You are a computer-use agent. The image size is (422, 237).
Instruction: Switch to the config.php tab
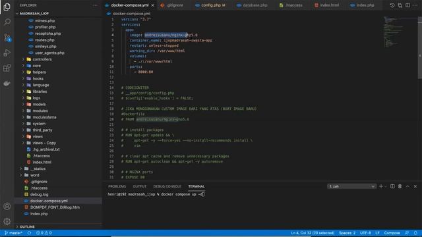[x=211, y=5]
